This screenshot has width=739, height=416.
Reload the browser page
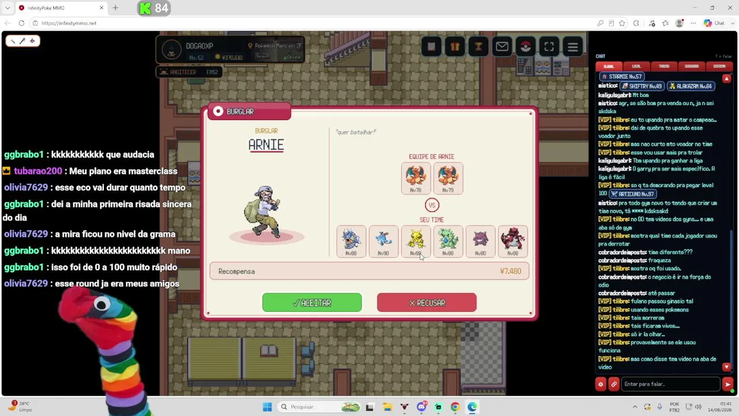[x=21, y=23]
